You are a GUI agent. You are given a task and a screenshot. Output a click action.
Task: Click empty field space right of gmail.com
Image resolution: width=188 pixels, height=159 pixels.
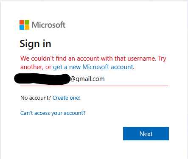[x=136, y=79]
